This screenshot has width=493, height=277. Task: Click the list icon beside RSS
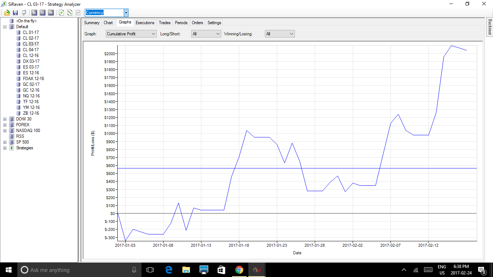(x=12, y=136)
